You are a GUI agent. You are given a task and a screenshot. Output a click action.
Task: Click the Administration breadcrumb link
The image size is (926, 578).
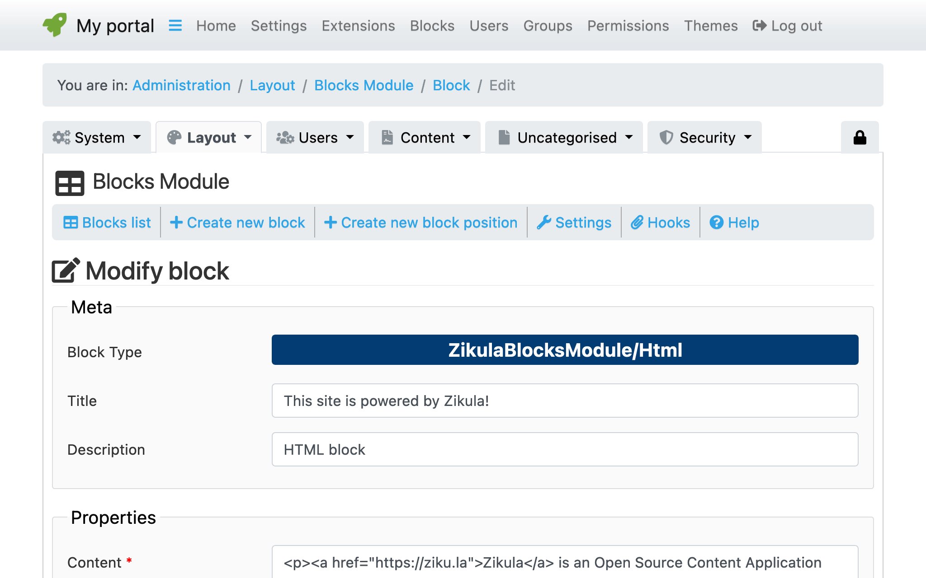[x=181, y=85]
